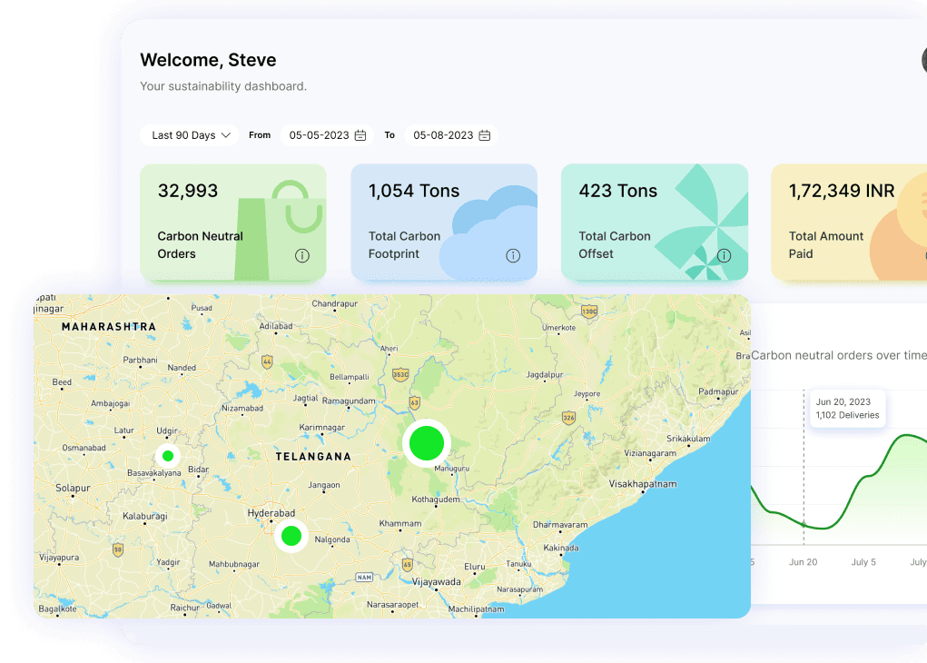The width and height of the screenshot is (927, 663).
Task: Open calendar icon in From date field
Action: click(360, 135)
